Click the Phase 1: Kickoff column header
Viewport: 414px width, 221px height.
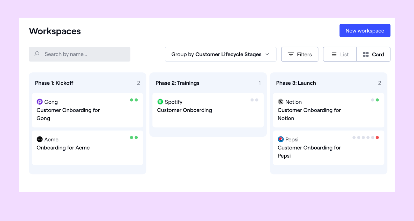coord(54,83)
